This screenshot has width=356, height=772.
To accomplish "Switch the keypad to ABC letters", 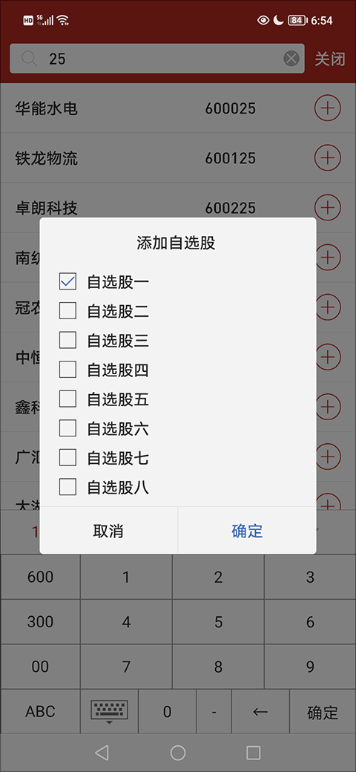I will pos(40,711).
